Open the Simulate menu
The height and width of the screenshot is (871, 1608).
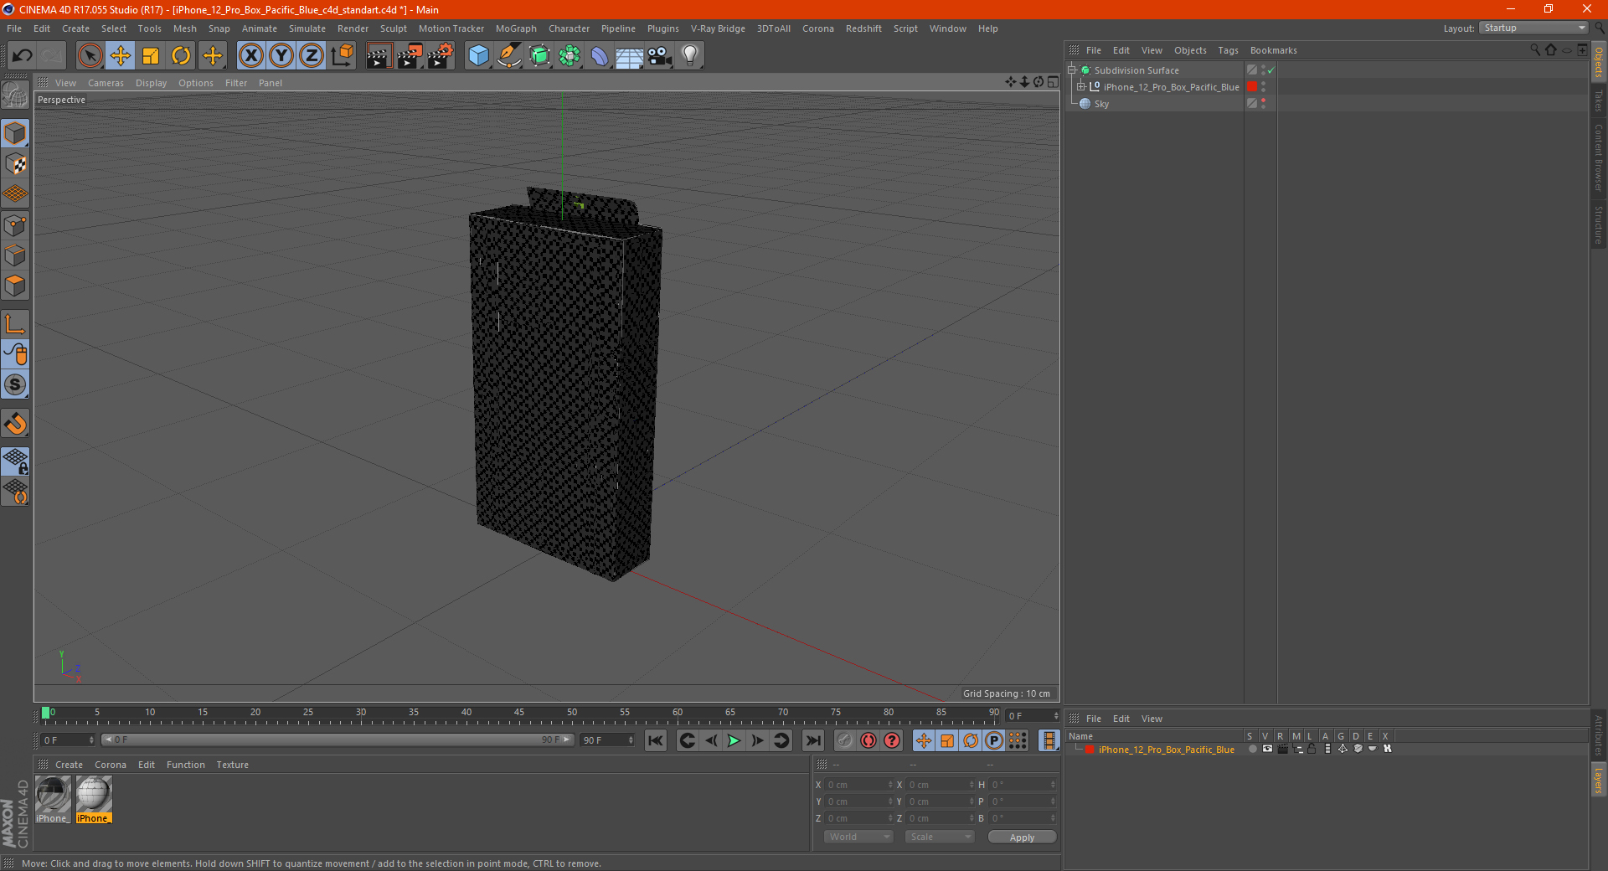[x=307, y=28]
